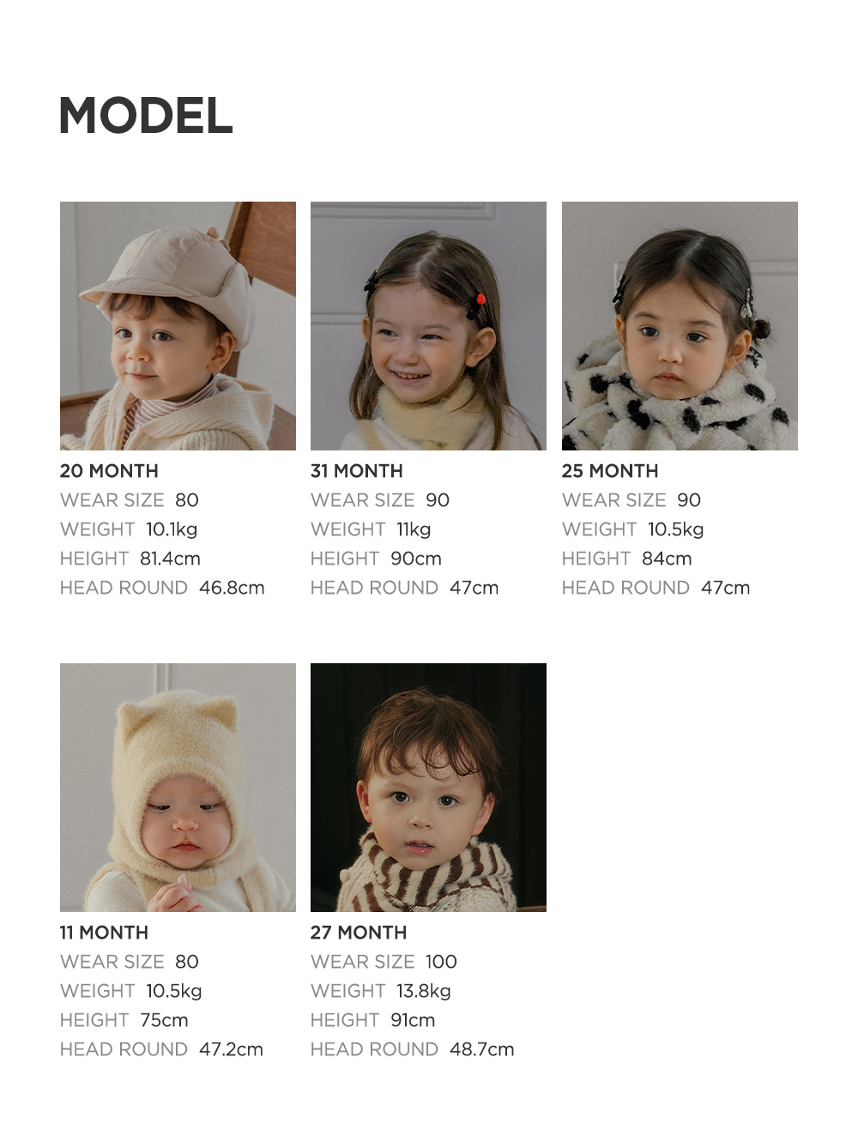This screenshot has width=858, height=1142.
Task: Click the 20 month model photo
Action: (178, 326)
